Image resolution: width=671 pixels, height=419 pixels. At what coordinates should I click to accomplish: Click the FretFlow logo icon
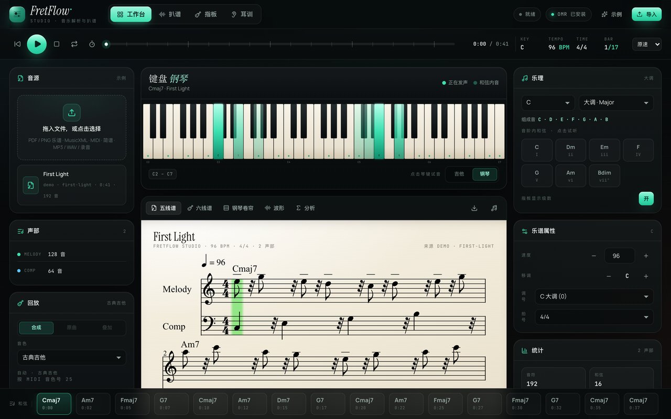pyautogui.click(x=17, y=15)
